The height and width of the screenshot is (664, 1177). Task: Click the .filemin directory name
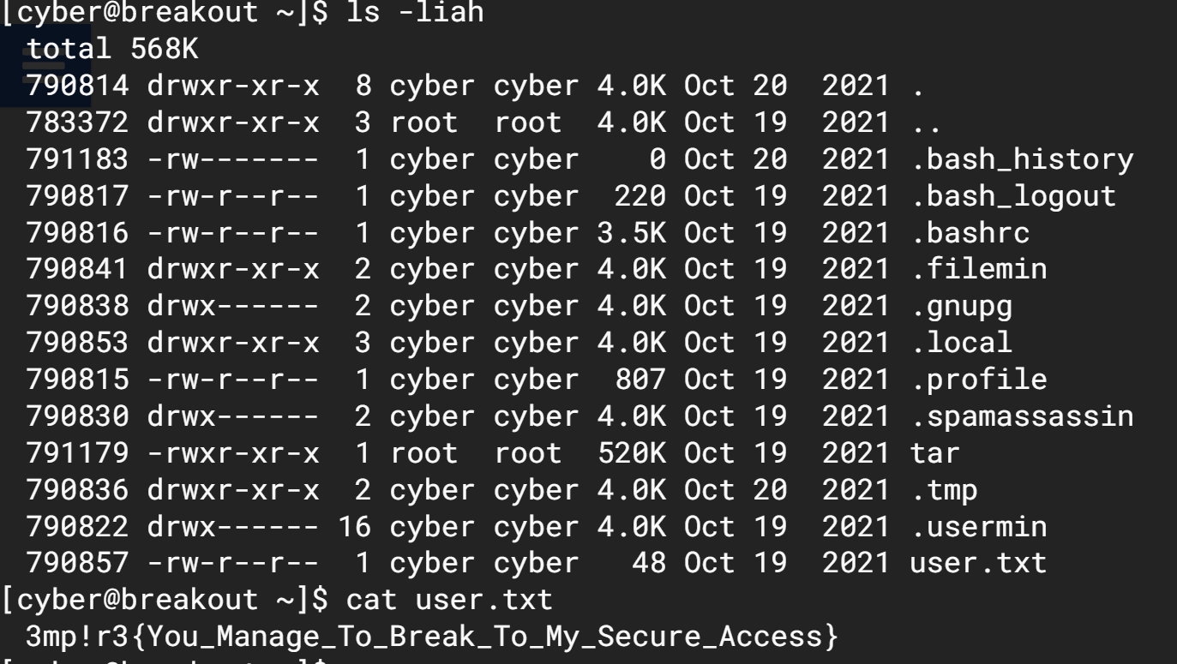tap(978, 269)
